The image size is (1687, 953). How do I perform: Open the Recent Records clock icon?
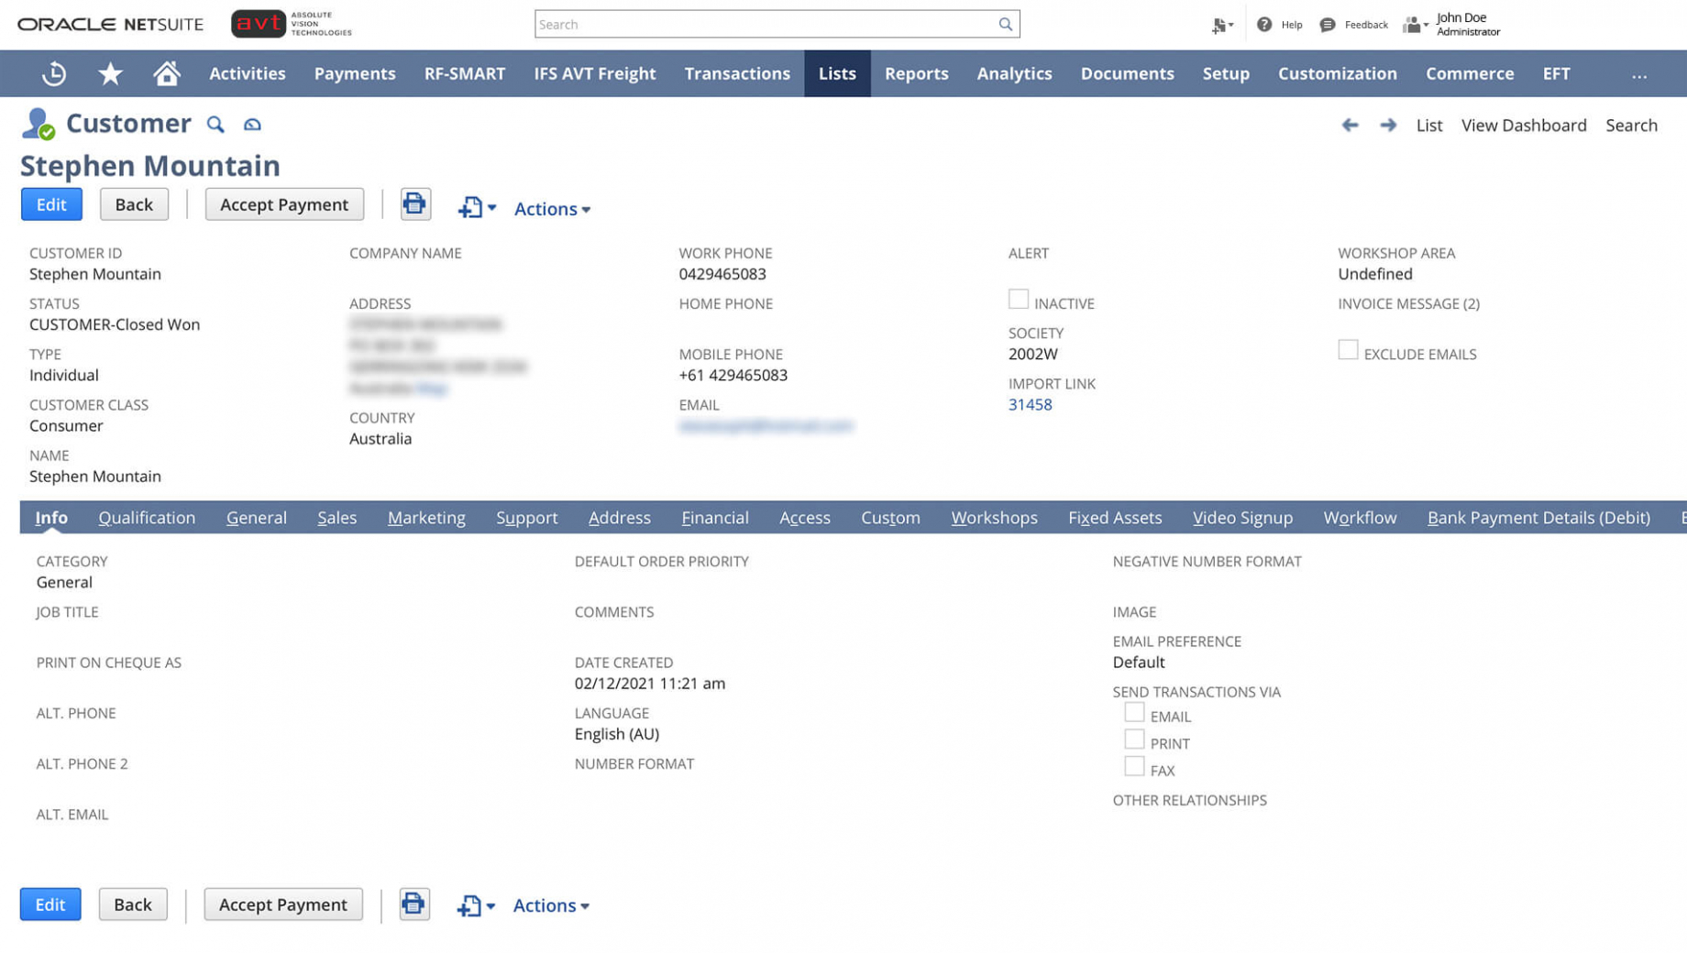[x=54, y=73]
